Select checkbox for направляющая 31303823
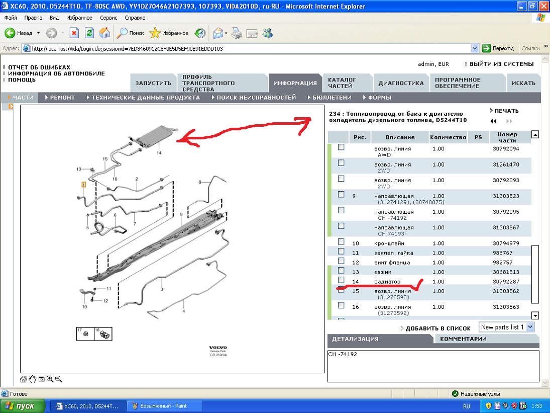 click(x=341, y=194)
